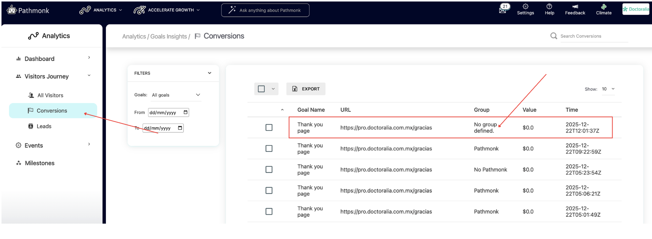Screen dimensions: 652x239
Task: Click the Search Conversions field
Action: click(x=594, y=36)
